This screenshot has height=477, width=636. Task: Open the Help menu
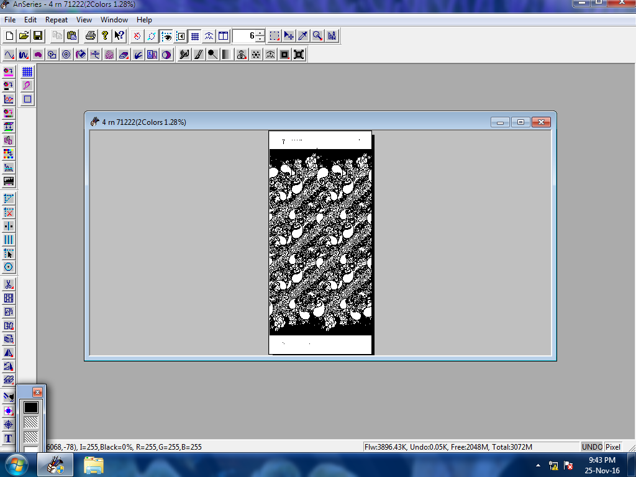pos(144,19)
